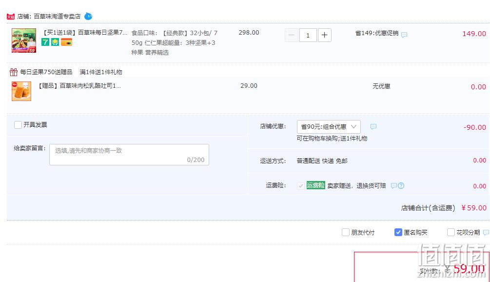Click the 可在购物车换购;送1件礼物 note
The height and width of the screenshot is (282, 490).
[332, 139]
